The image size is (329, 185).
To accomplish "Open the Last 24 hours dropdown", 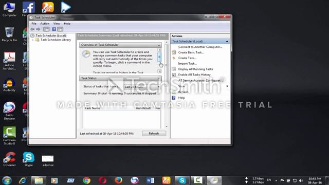I will pyautogui.click(x=142, y=87).
